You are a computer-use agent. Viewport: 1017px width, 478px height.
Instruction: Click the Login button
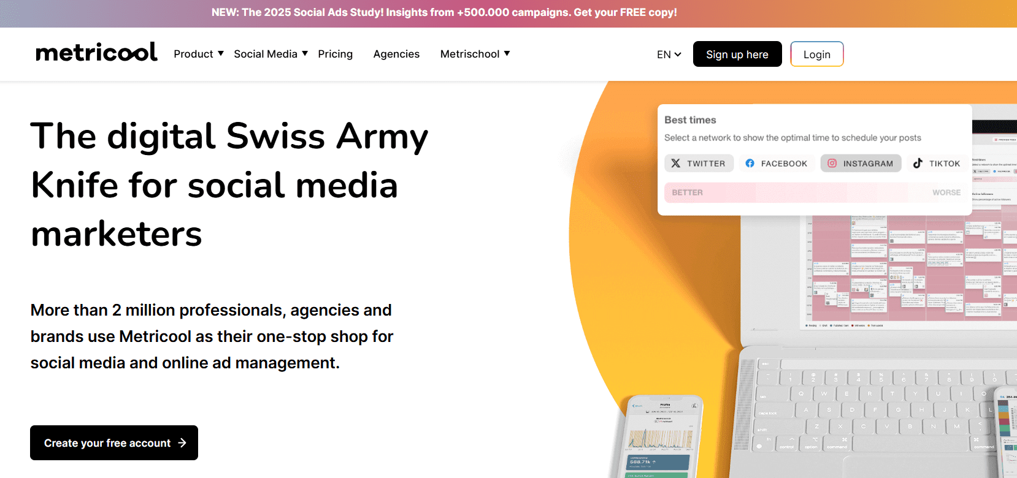(816, 55)
